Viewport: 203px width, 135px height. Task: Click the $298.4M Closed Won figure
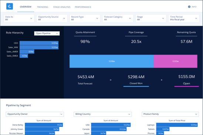[x=136, y=77]
